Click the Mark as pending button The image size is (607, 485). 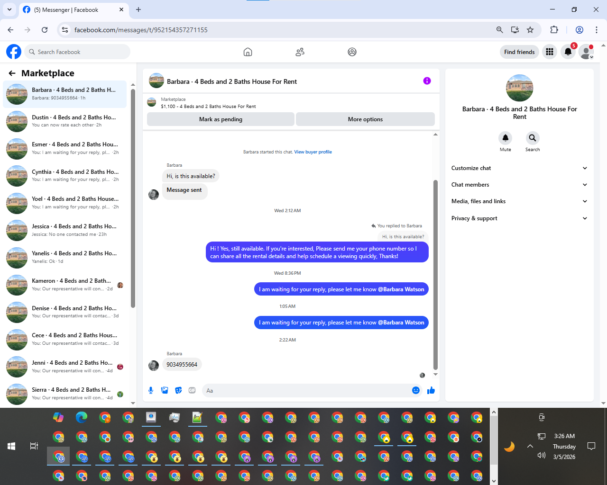(x=221, y=119)
